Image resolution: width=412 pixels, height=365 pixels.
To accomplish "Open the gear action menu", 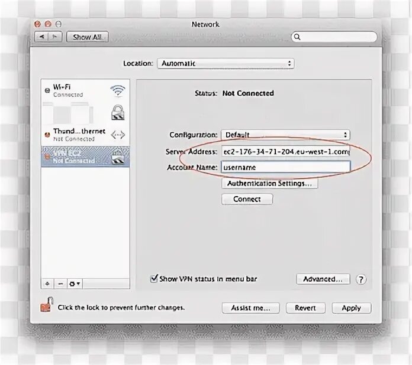I will coord(75,283).
